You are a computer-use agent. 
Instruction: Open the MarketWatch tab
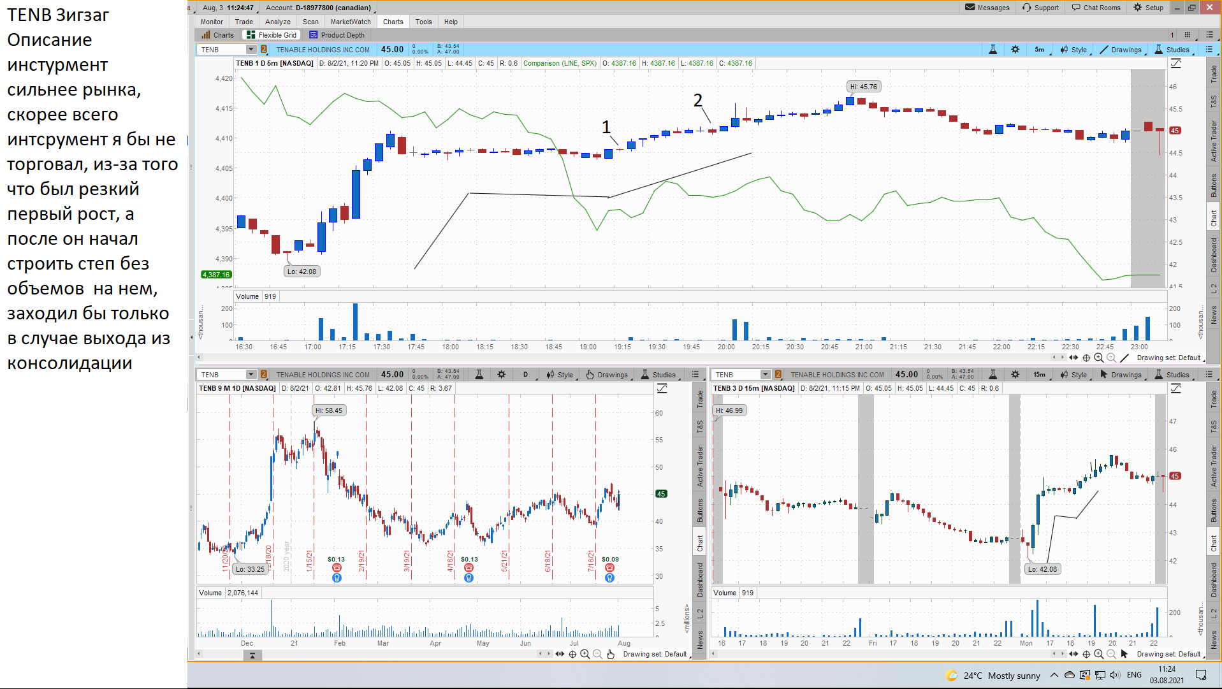(x=350, y=22)
